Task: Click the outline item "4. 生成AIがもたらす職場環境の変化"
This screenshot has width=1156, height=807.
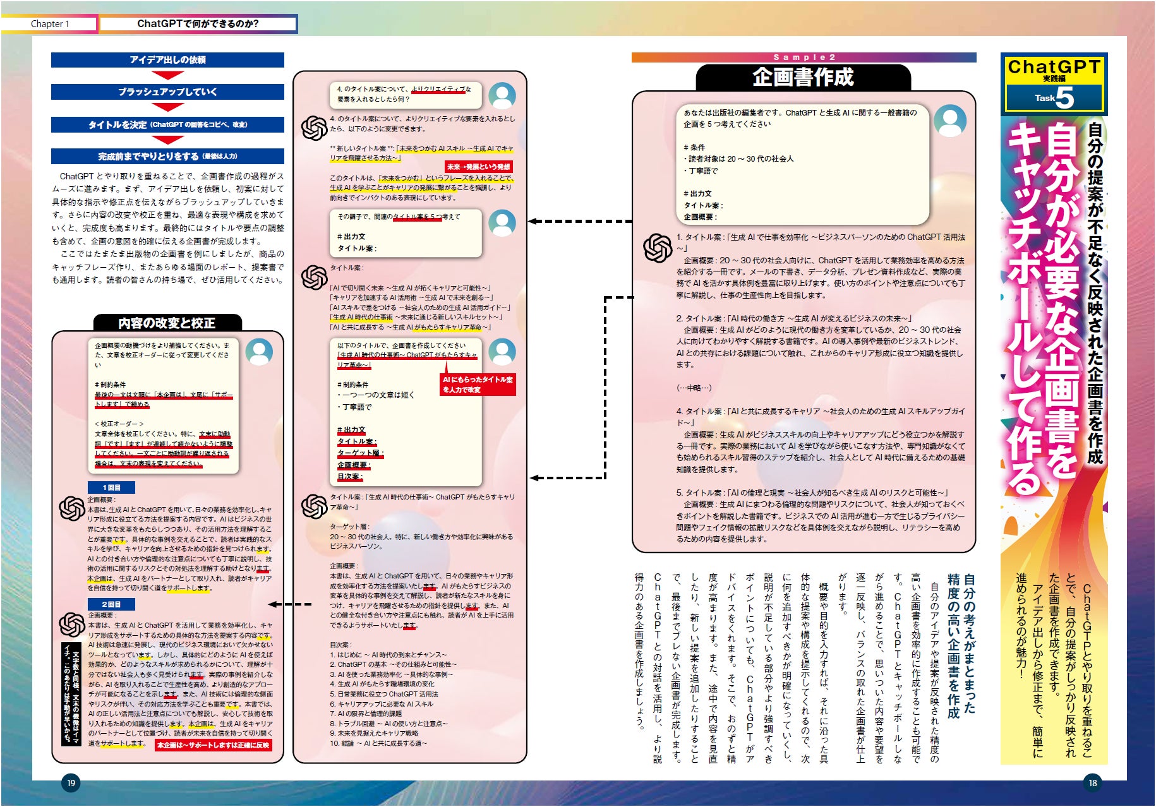Action: click(x=382, y=684)
